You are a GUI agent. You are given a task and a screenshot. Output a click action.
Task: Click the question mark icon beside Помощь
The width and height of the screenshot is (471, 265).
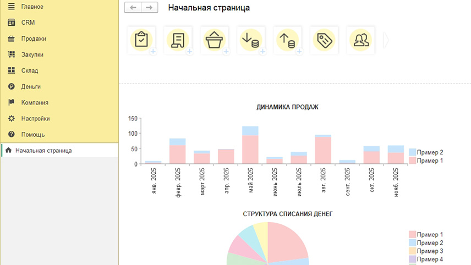tap(12, 134)
